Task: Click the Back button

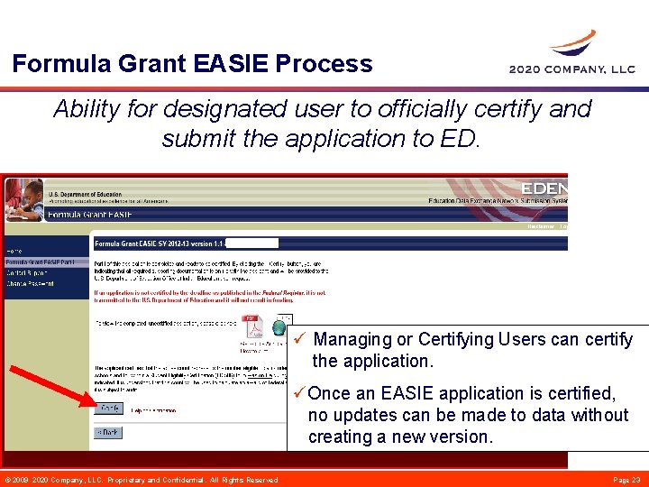Action: pos(108,432)
